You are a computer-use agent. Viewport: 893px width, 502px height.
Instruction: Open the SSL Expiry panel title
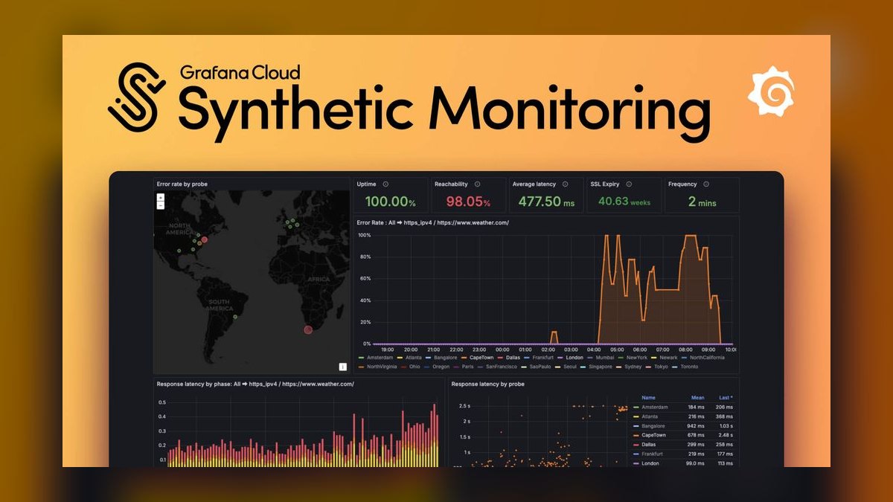[x=606, y=184]
